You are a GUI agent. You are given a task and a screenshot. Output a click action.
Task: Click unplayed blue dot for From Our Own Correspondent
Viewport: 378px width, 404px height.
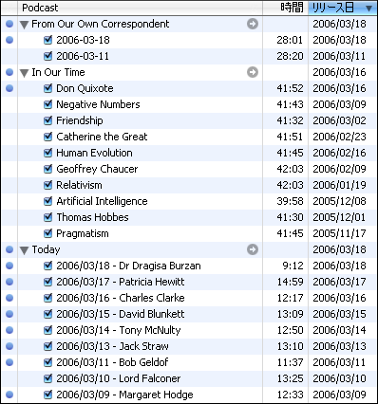[9, 24]
